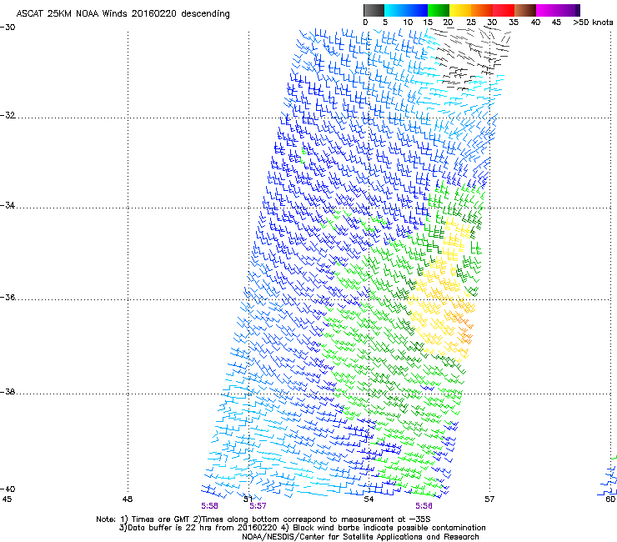Viewport: 617px width, 542px height.
Task: Click the '>50 knots' legend label
Action: click(x=593, y=23)
